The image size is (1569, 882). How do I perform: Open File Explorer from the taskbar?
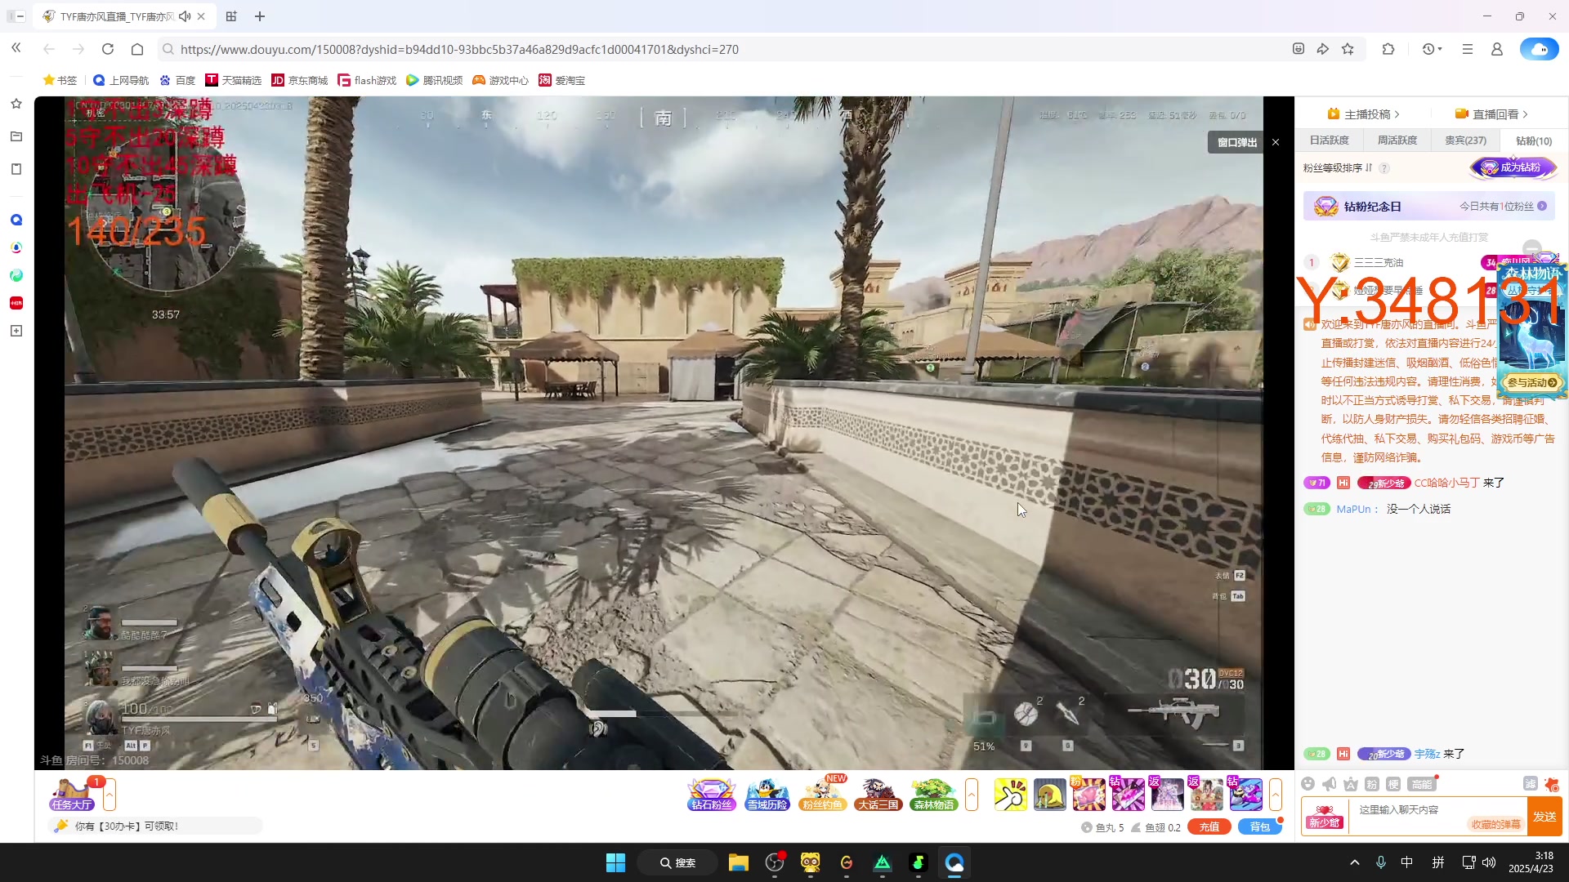[739, 862]
